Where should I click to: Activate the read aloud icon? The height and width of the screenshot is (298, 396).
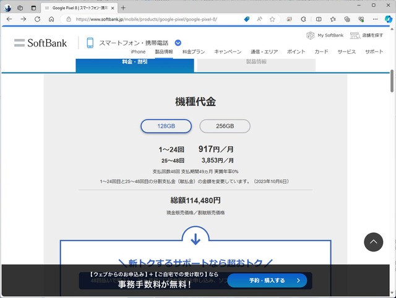click(x=259, y=19)
